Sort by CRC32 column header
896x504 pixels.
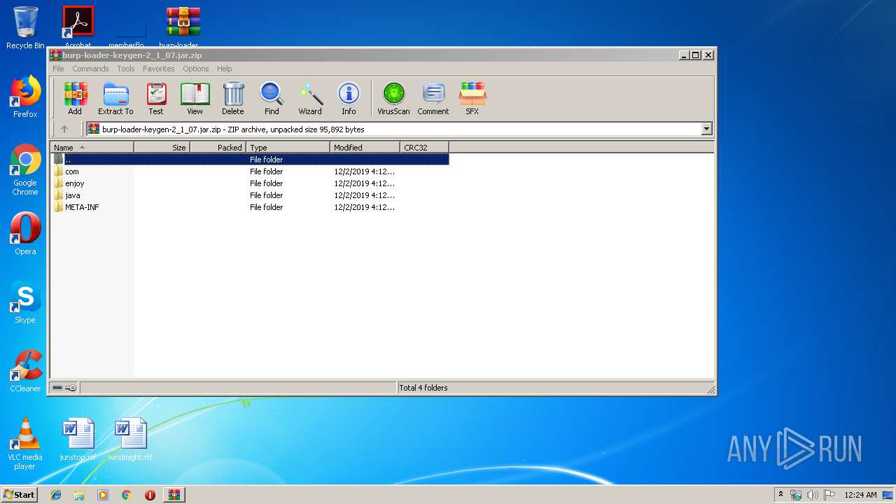tap(424, 148)
